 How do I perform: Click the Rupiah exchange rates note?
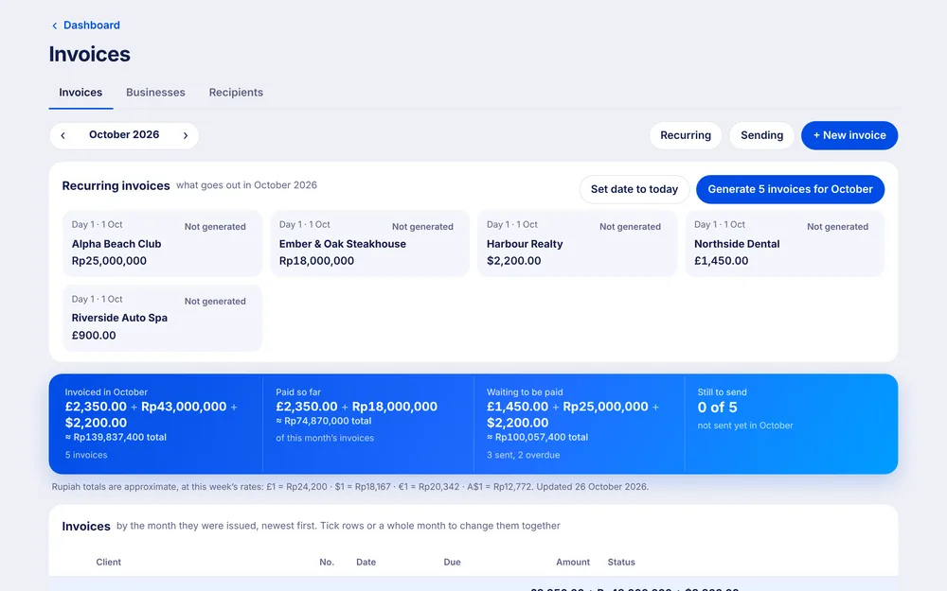(350, 487)
